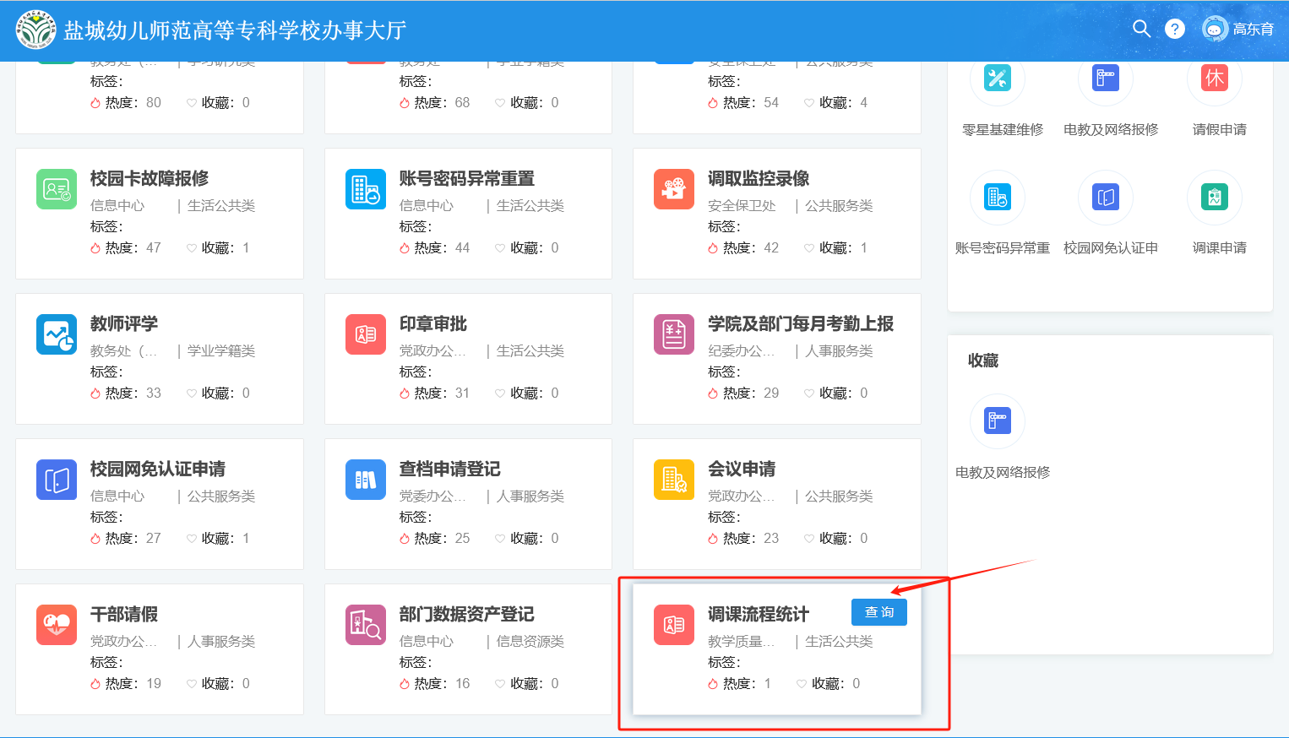Image resolution: width=1289 pixels, height=738 pixels.
Task: Click the user avatar for 高东育
Action: pos(1215,29)
